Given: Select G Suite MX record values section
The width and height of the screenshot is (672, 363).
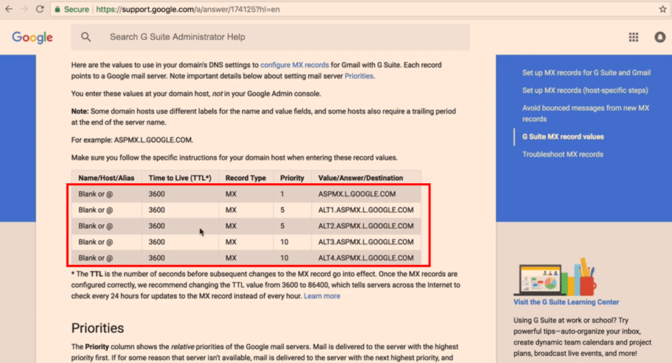Looking at the screenshot, I should pos(562,136).
